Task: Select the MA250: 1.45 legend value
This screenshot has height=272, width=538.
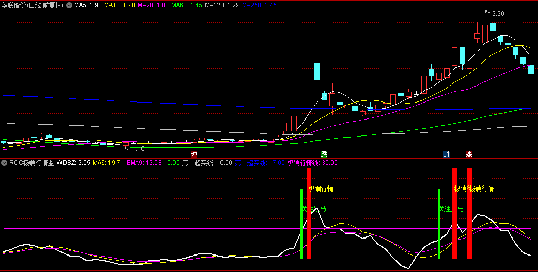Action: [259, 5]
